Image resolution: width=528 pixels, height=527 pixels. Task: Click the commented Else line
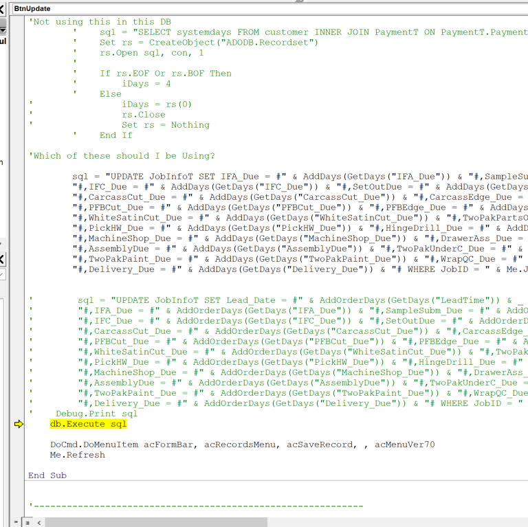111,94
